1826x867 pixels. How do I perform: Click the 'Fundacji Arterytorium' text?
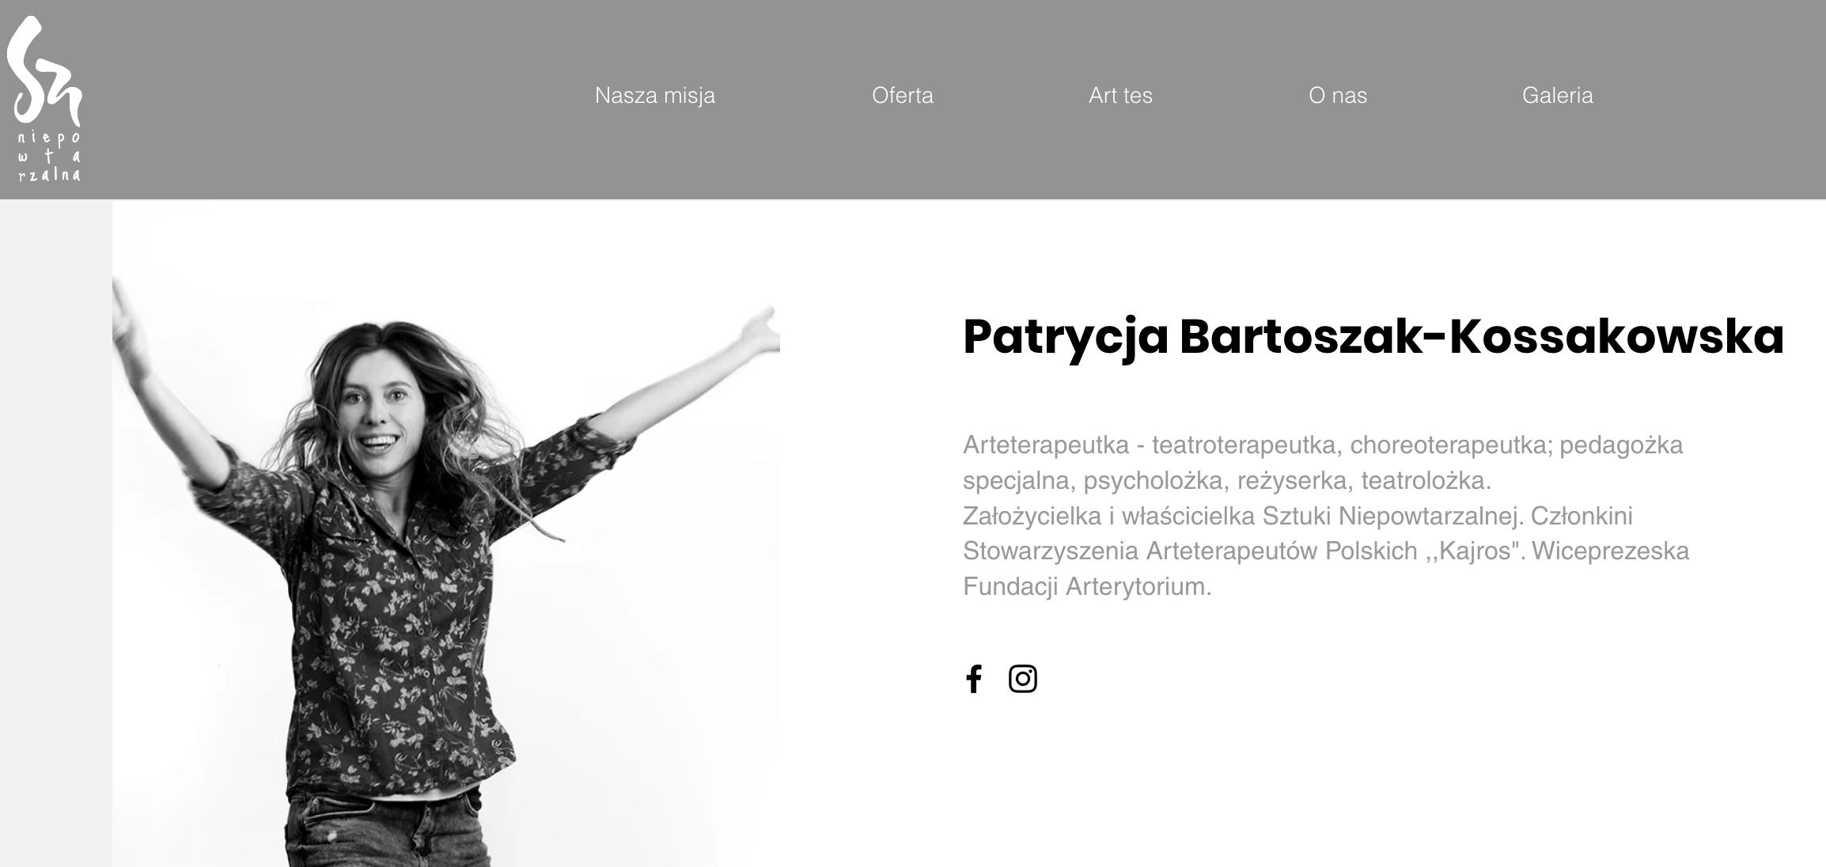pos(1087,587)
